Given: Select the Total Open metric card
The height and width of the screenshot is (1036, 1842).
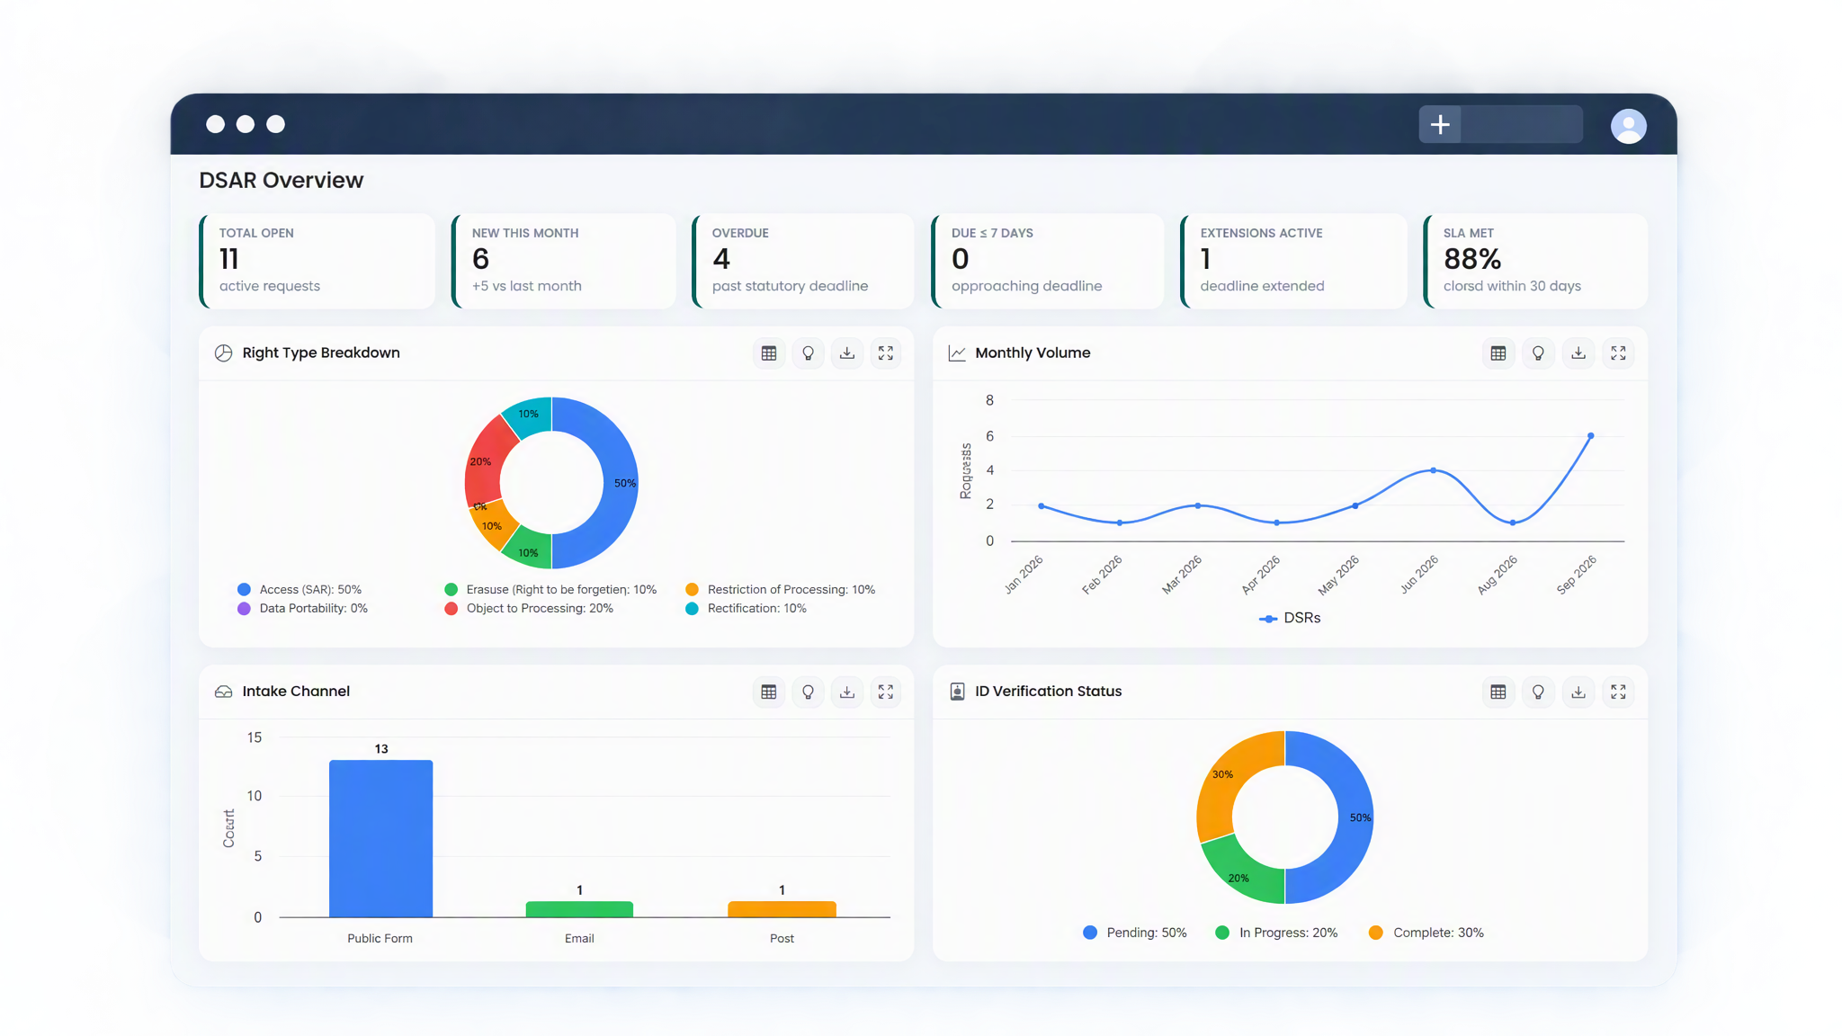Looking at the screenshot, I should pyautogui.click(x=317, y=261).
